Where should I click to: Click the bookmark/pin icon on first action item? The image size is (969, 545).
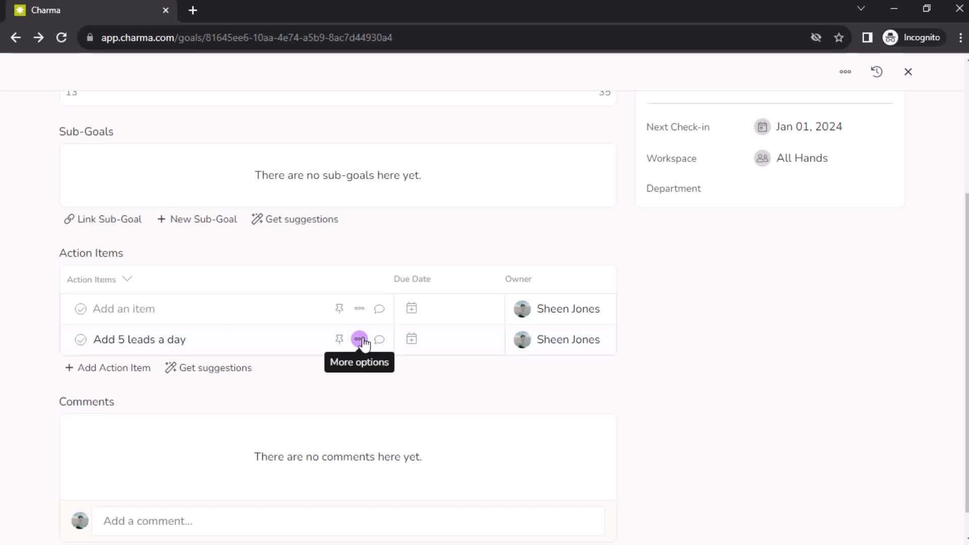point(340,308)
